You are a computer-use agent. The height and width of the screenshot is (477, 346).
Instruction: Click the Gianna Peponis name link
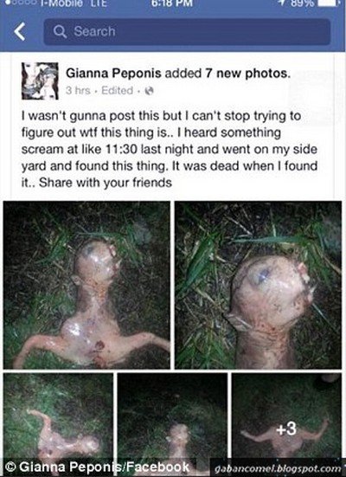click(113, 74)
